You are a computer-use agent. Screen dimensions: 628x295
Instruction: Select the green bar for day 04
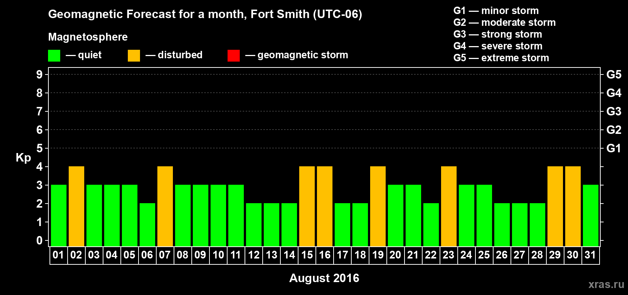(x=112, y=216)
